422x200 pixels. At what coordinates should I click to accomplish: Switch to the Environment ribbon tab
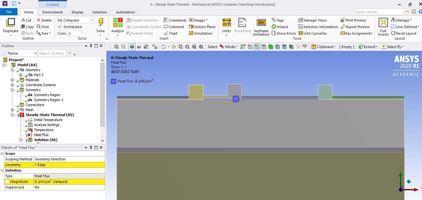pyautogui.click(x=52, y=12)
